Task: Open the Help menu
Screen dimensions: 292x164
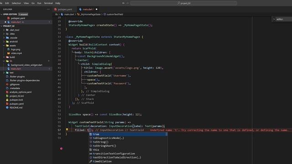Action: tap(58, 3)
